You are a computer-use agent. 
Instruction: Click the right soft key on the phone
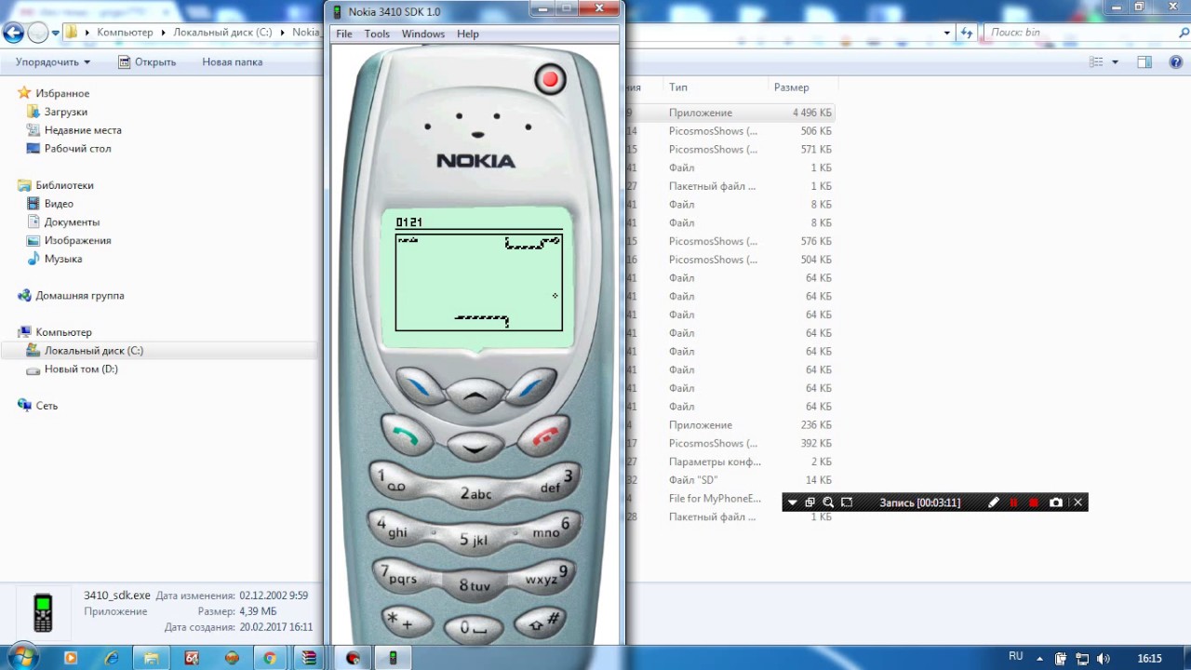pyautogui.click(x=531, y=385)
